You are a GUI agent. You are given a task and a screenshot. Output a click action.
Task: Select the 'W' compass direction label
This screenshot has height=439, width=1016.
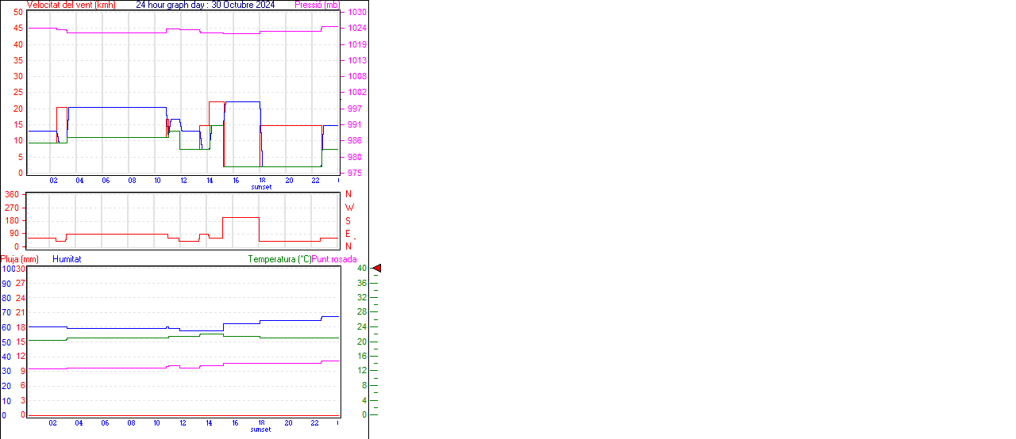(348, 208)
